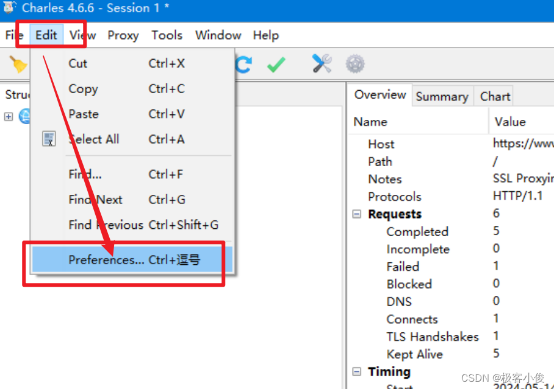
Task: Select the Connects row
Action: [x=451, y=319]
